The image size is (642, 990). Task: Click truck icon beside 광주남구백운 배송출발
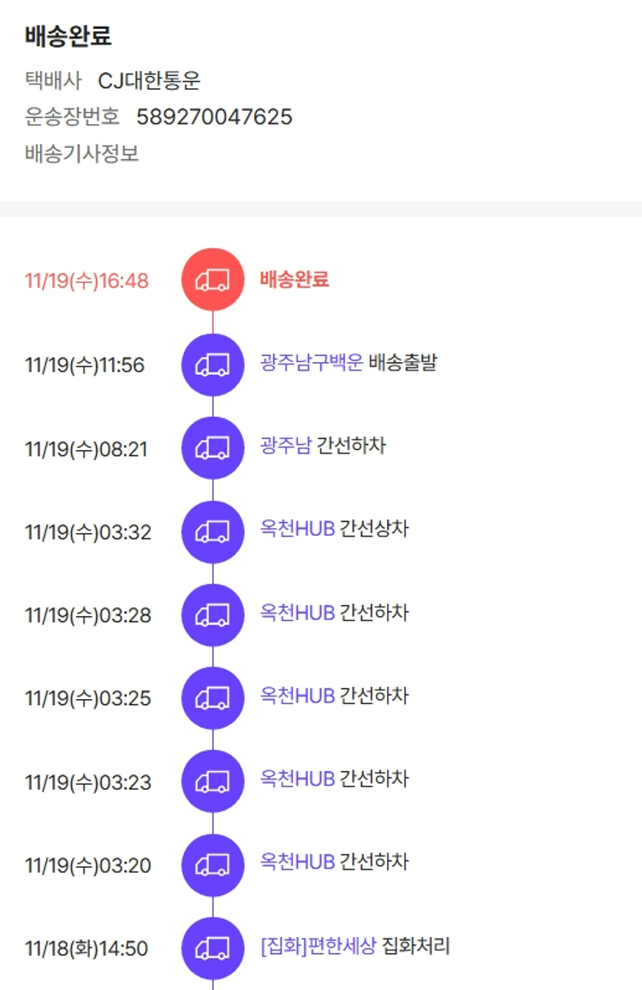point(213,365)
